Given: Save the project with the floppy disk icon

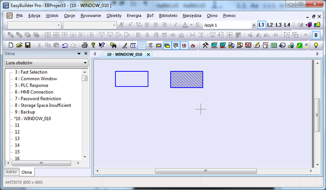Looking at the screenshot, I should click(x=28, y=45).
